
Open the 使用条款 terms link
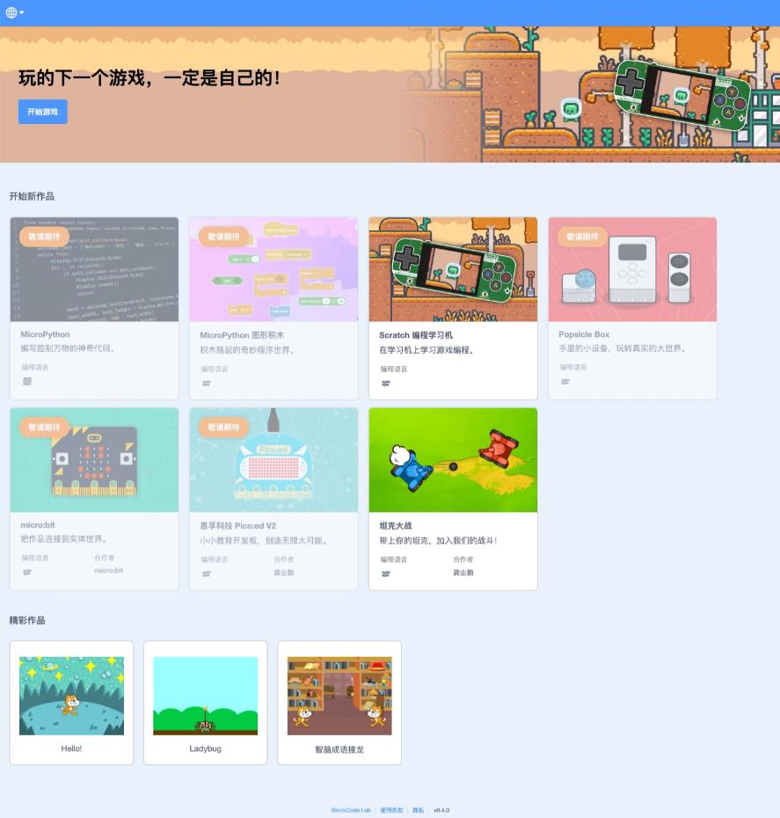coord(391,810)
